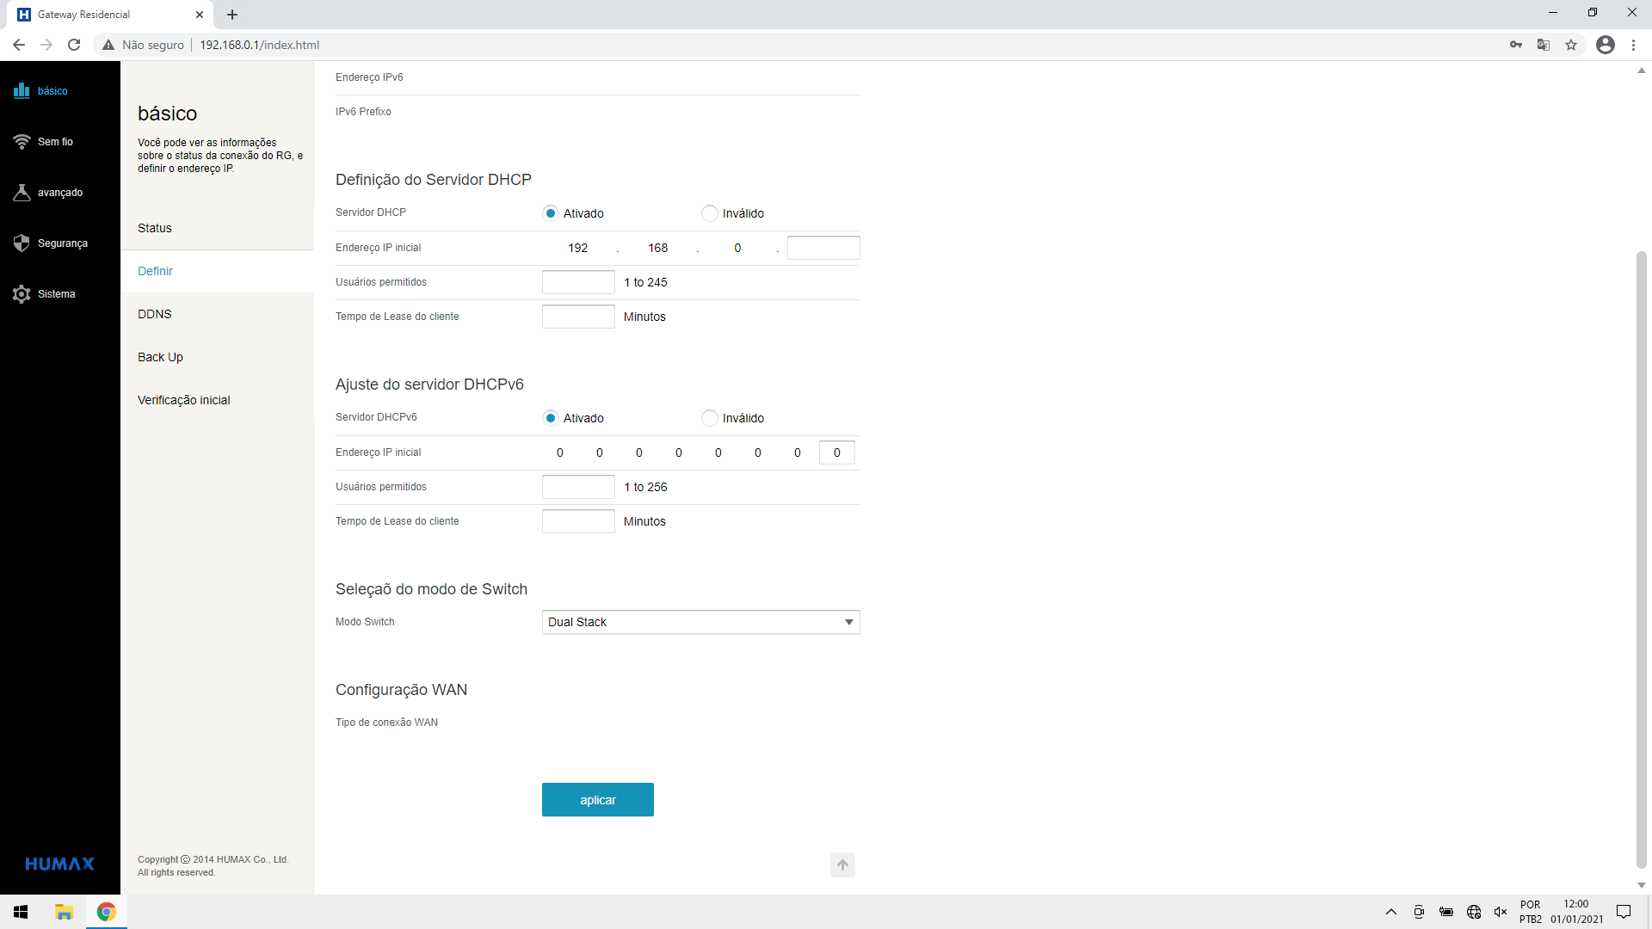The height and width of the screenshot is (929, 1652).
Task: Bookmark this page with star icon
Action: click(x=1571, y=45)
